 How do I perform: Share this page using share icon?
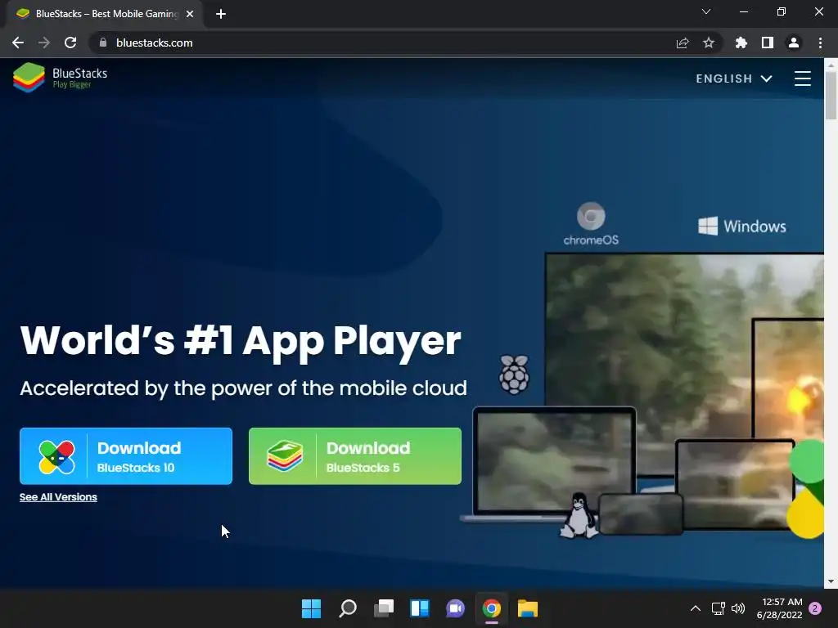pyautogui.click(x=683, y=43)
